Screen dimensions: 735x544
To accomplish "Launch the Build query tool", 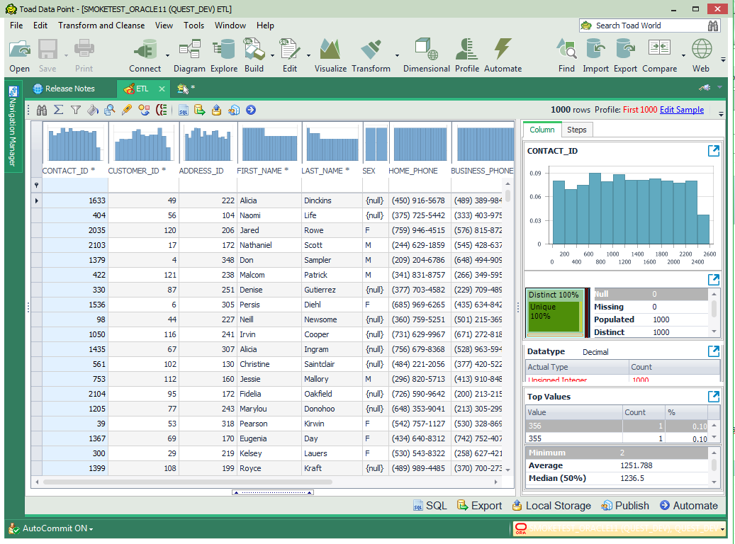I will pyautogui.click(x=254, y=55).
